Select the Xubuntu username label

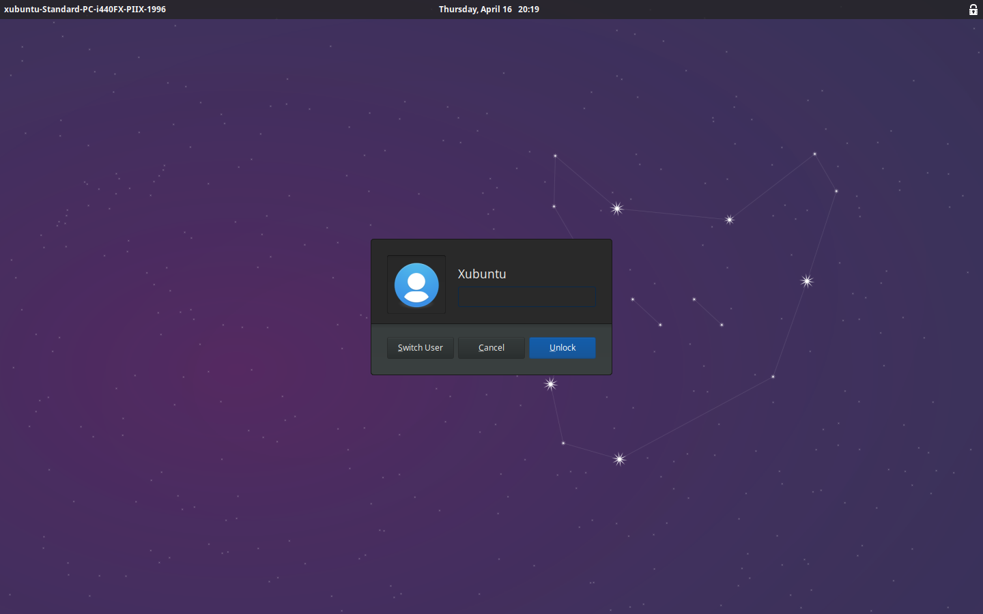tap(482, 274)
